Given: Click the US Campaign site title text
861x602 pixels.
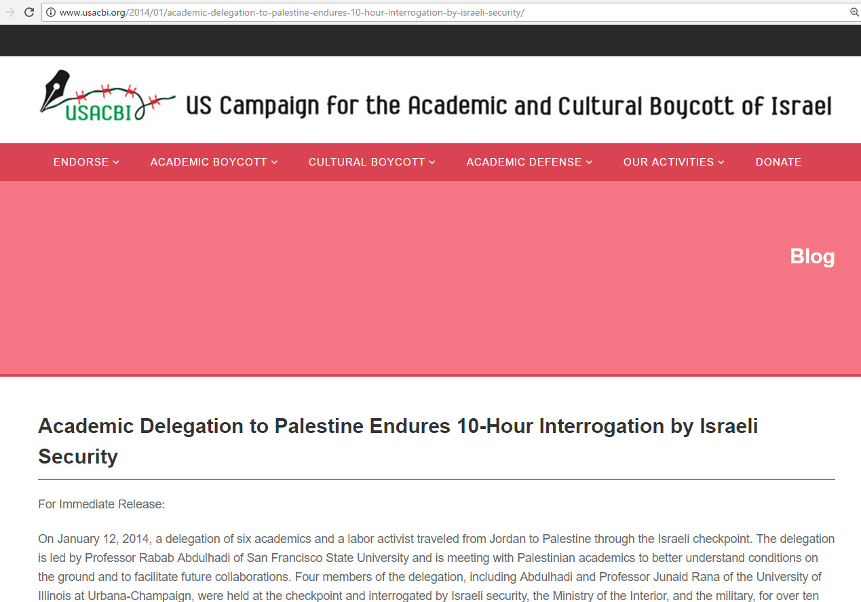Looking at the screenshot, I should pyautogui.click(x=508, y=106).
